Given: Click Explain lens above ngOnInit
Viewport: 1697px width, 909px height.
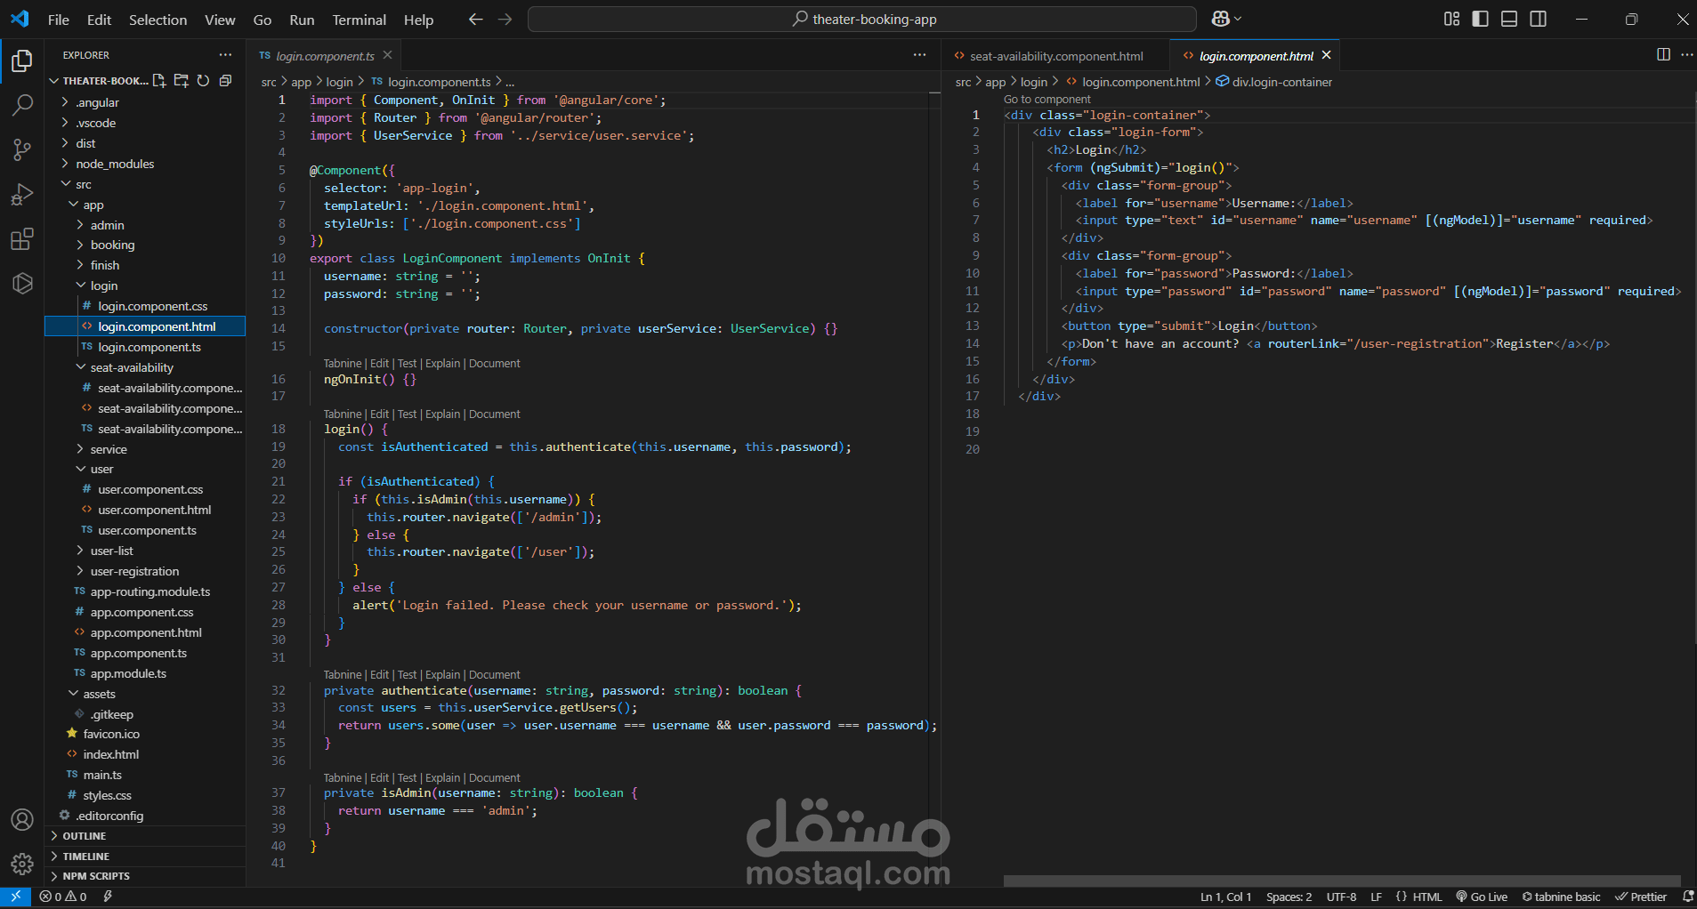Looking at the screenshot, I should click(442, 364).
